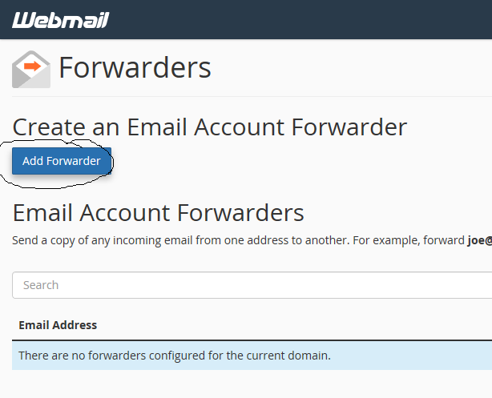Click the Webmail logo
This screenshot has width=492, height=398.
pos(60,20)
